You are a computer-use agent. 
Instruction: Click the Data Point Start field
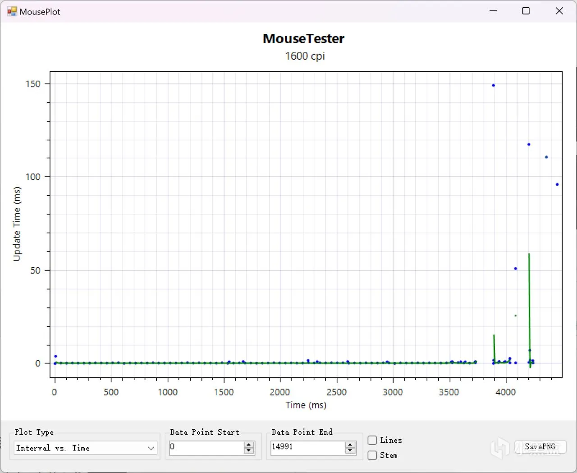pos(206,447)
